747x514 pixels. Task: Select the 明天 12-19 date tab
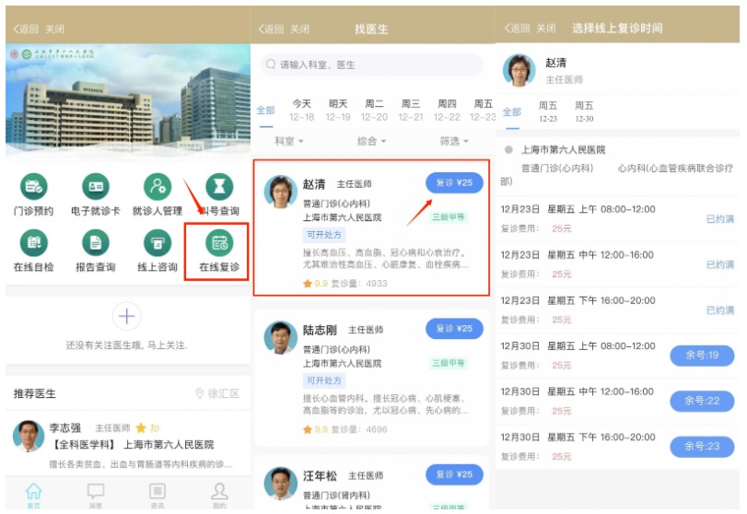(x=338, y=111)
